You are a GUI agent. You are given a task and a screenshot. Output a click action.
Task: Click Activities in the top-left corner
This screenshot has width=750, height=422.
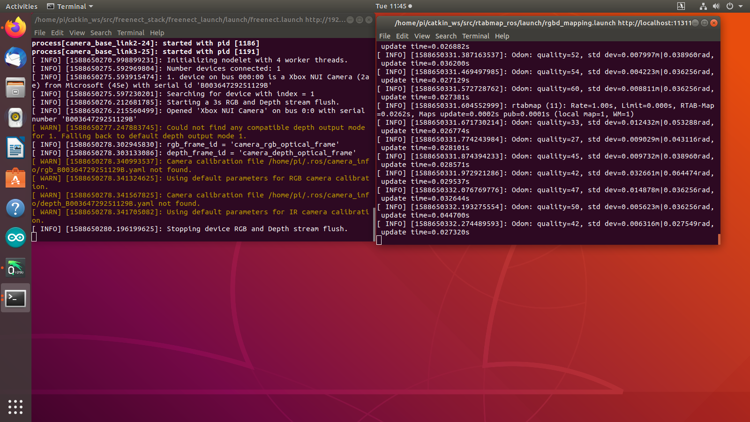(21, 6)
